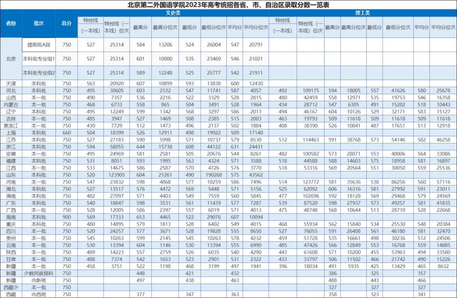Click the '河北' province cell
This screenshot has height=298, width=457.
[11, 91]
